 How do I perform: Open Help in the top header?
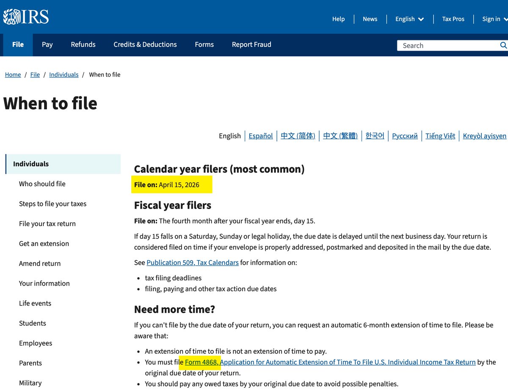(338, 19)
